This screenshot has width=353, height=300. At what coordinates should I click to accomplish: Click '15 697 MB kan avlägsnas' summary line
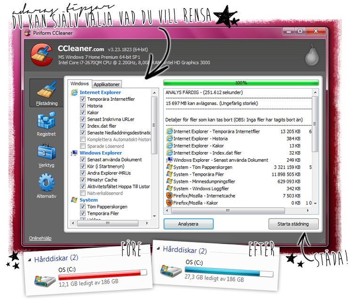[212, 104]
